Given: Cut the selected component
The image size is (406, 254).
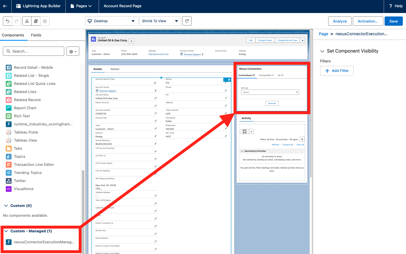Looking at the screenshot, I should click(x=27, y=21).
